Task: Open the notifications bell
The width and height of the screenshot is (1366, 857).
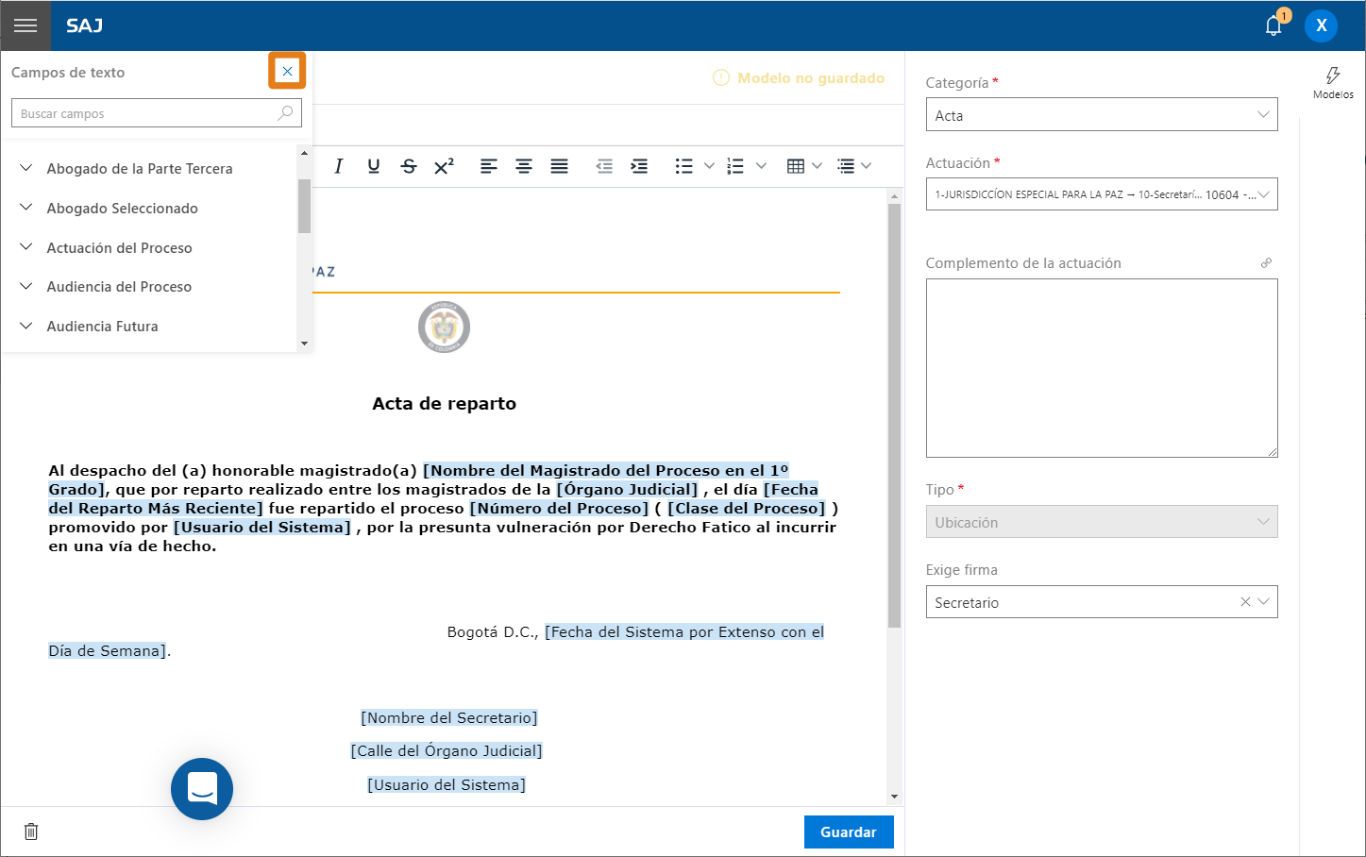Action: tap(1273, 25)
